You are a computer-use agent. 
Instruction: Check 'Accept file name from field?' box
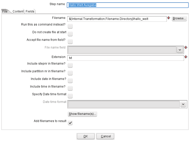point(70,41)
